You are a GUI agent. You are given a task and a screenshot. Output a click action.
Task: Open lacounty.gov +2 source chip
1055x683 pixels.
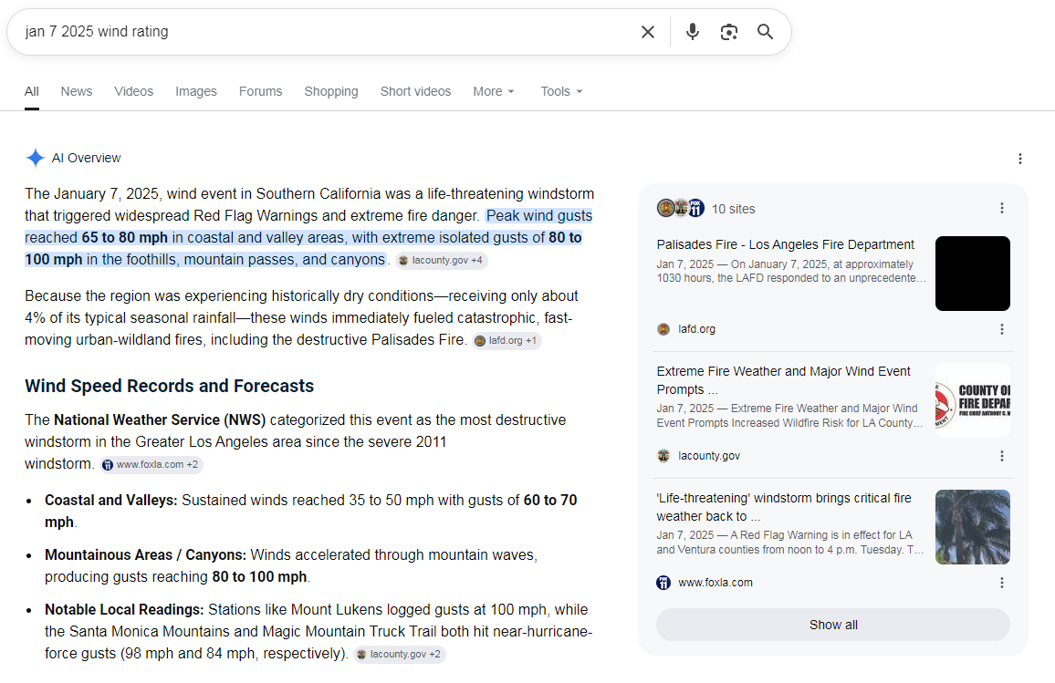click(400, 654)
